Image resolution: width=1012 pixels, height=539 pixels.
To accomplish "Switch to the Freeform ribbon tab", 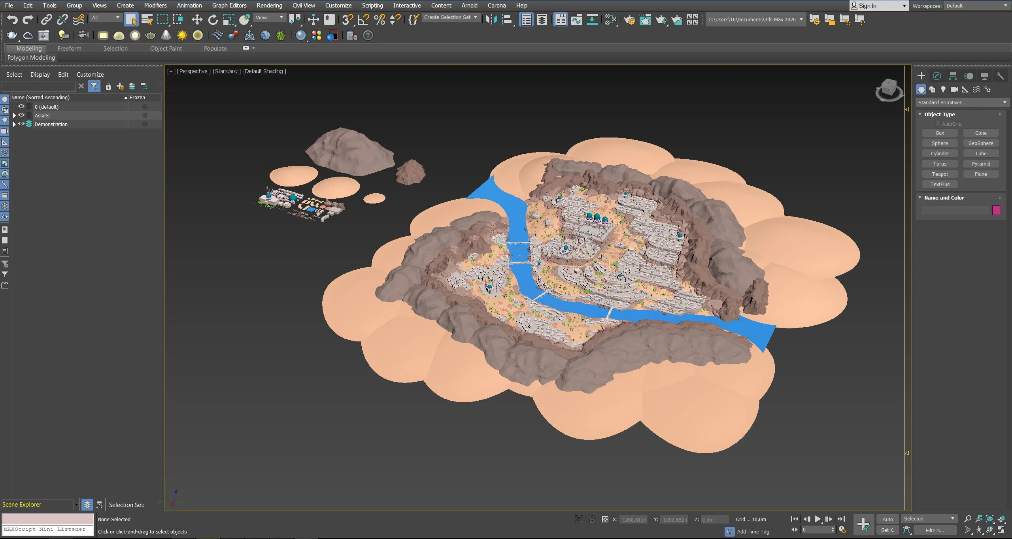I will point(69,48).
